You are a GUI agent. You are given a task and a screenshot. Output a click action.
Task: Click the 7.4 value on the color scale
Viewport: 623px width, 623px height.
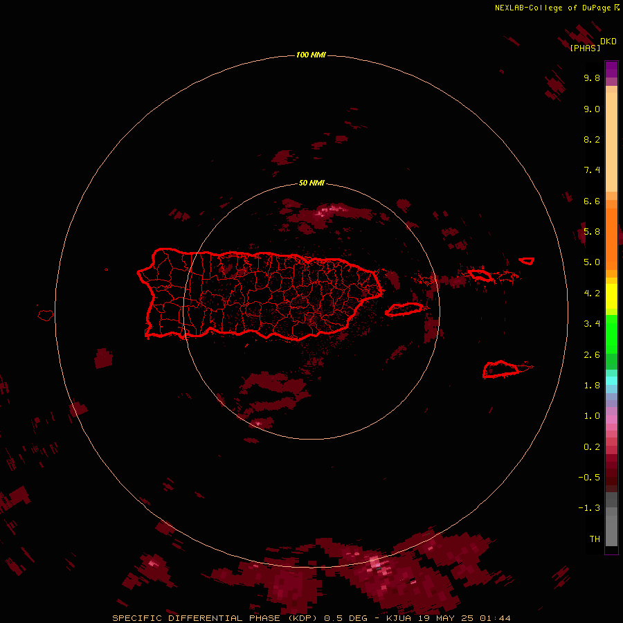pos(592,170)
